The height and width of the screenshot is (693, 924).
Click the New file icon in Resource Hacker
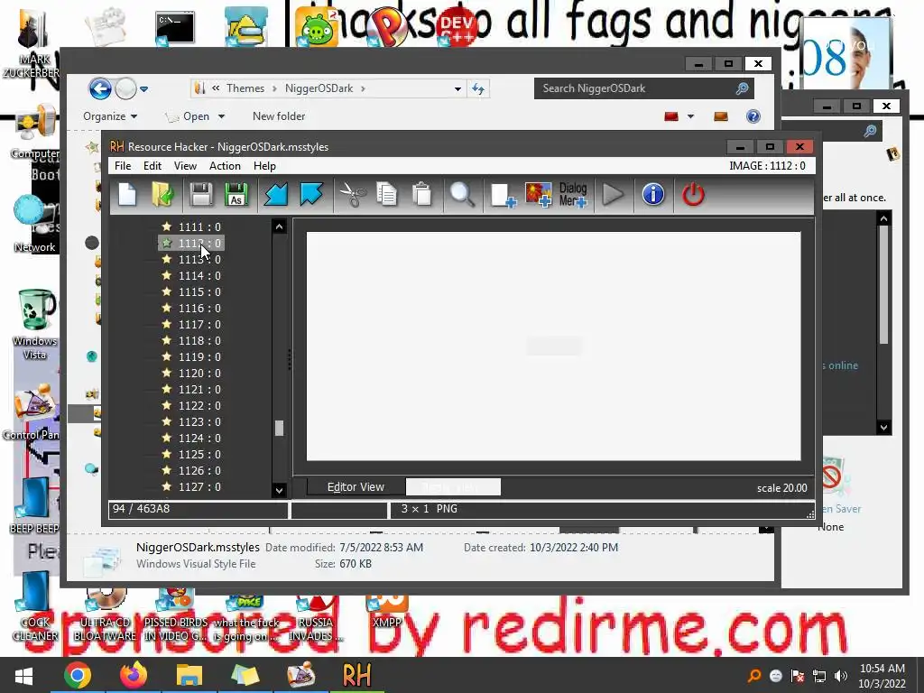point(127,195)
